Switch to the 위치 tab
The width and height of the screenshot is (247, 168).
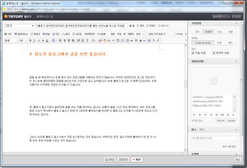click(202, 129)
